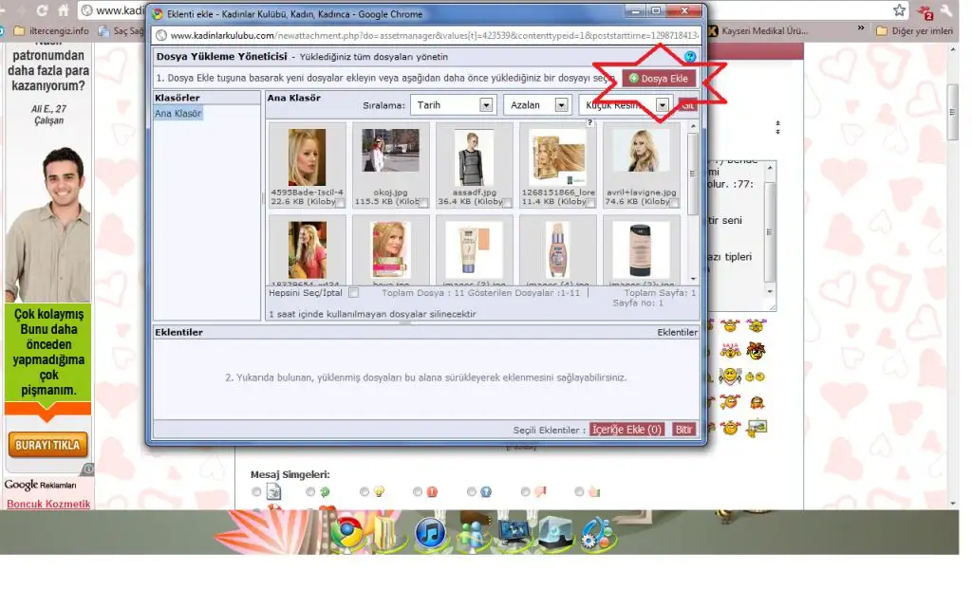The height and width of the screenshot is (607, 972).
Task: Launch Google Chrome from the dock
Action: (x=346, y=533)
